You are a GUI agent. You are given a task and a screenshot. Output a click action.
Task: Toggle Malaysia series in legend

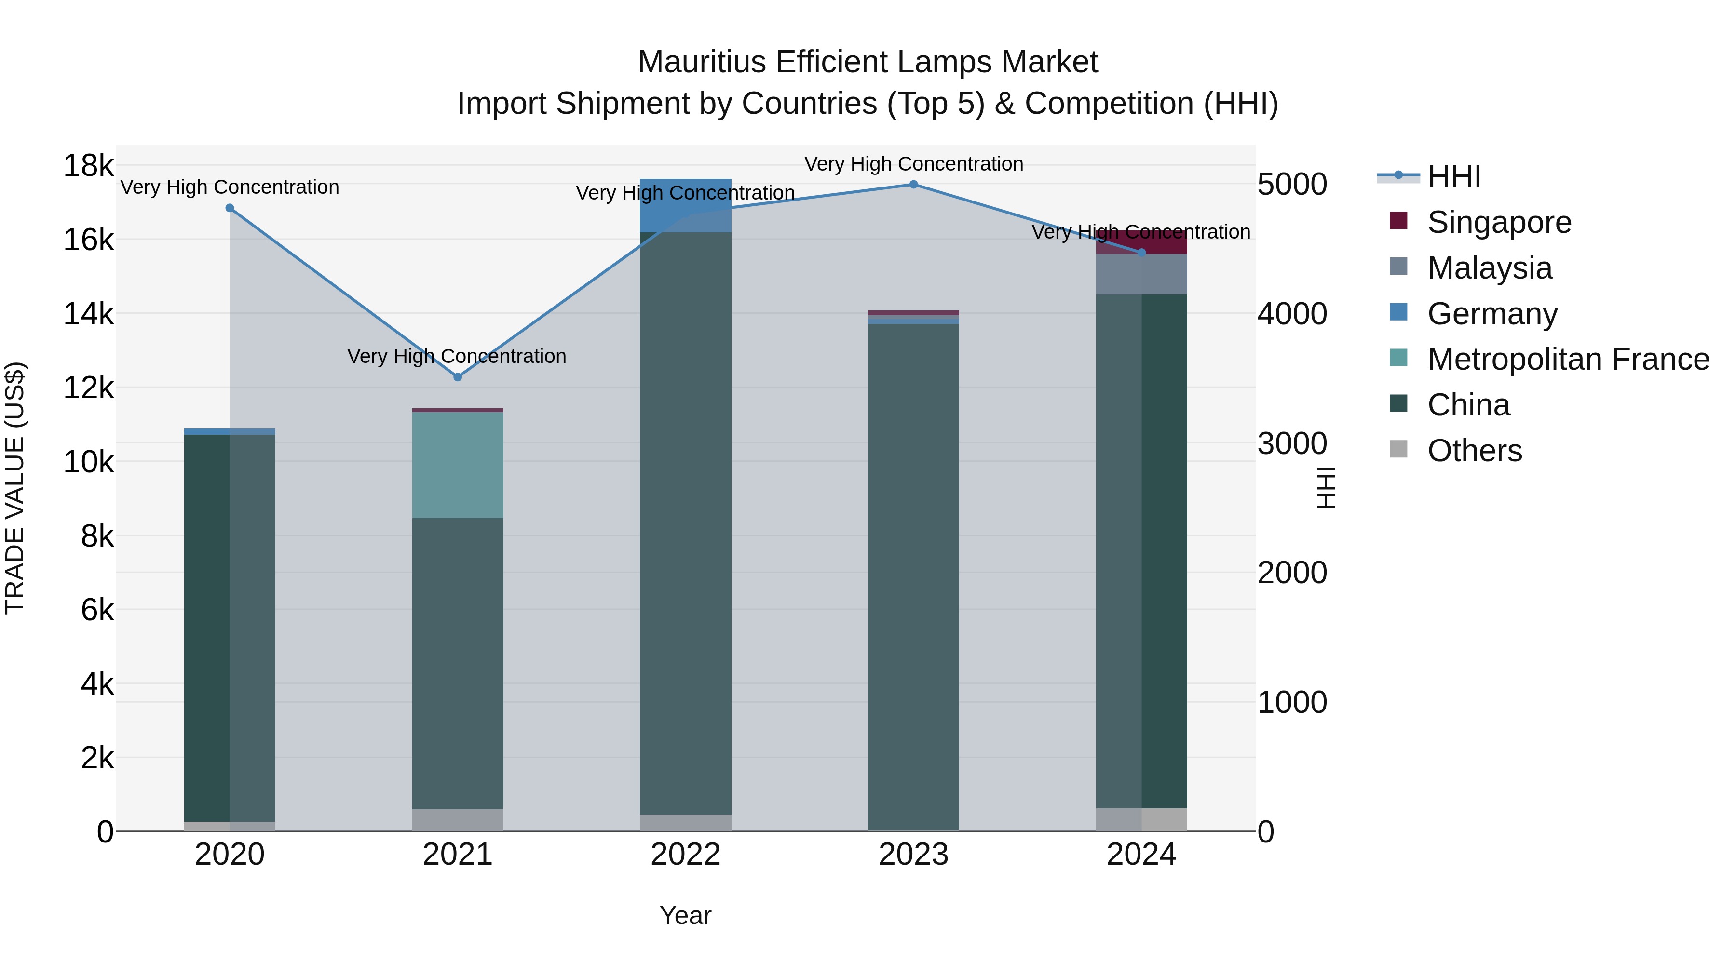(x=1471, y=268)
